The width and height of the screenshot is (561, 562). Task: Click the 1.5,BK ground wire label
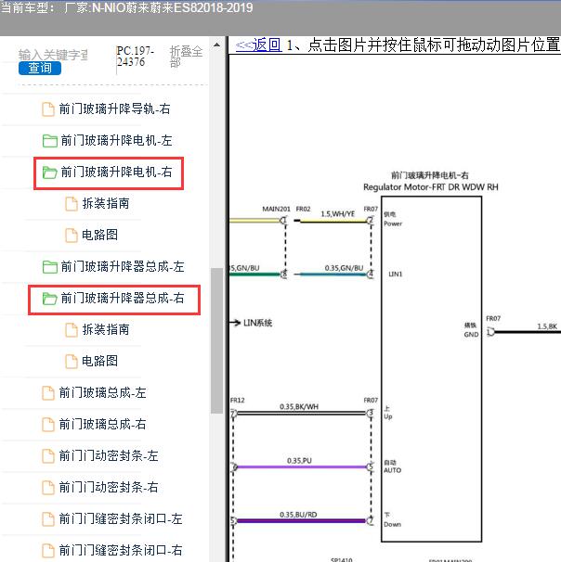pos(547,326)
